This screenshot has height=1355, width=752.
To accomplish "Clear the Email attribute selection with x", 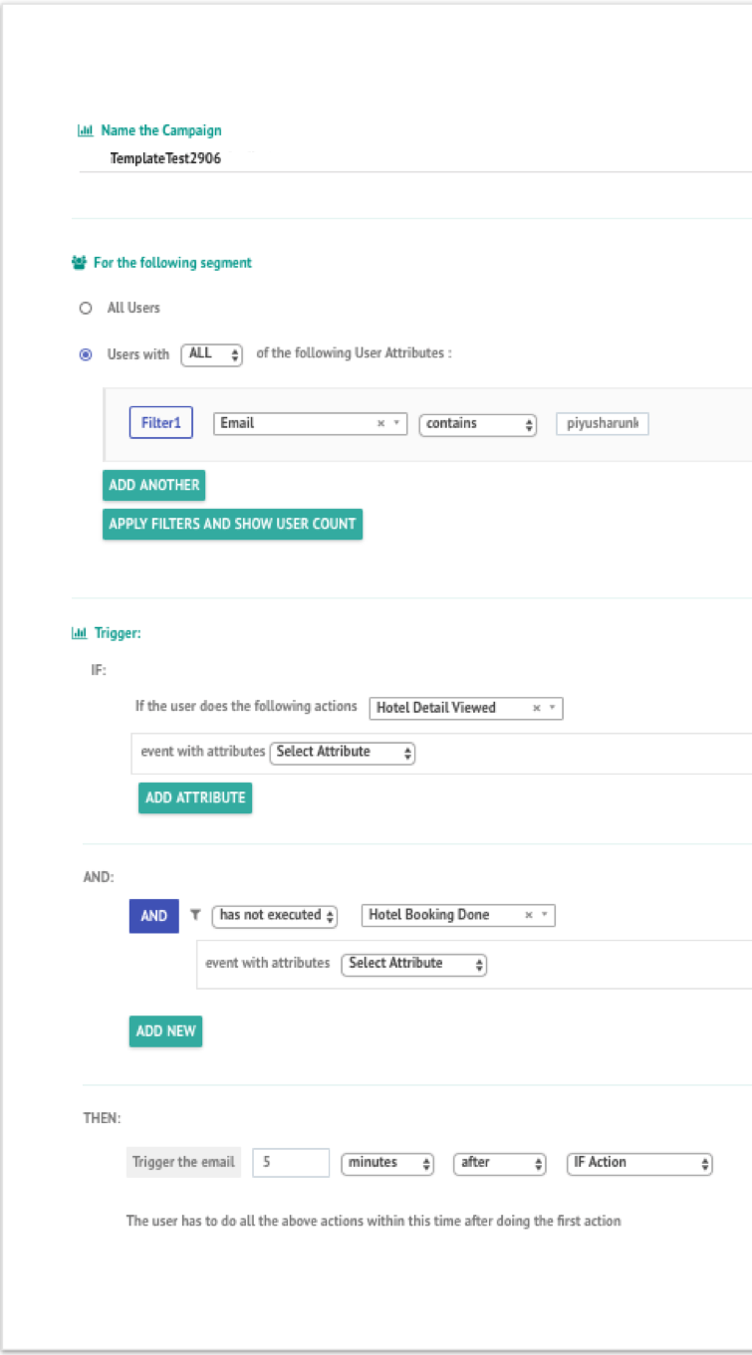I will coord(380,423).
